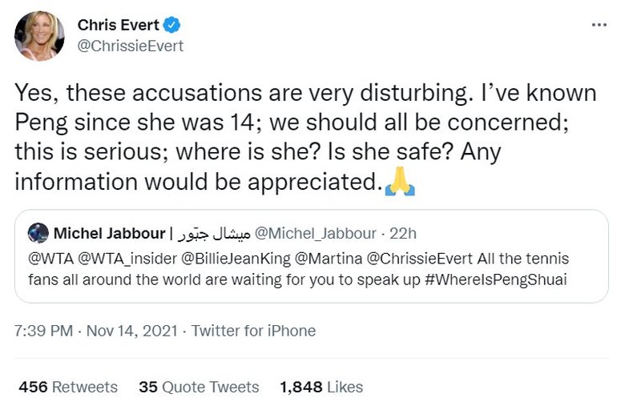
Task: Open the tweet's three-dot more menu
Action: tap(599, 25)
